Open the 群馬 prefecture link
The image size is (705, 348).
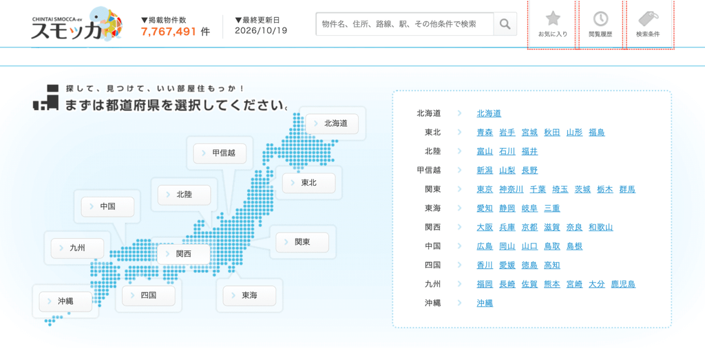pos(627,190)
